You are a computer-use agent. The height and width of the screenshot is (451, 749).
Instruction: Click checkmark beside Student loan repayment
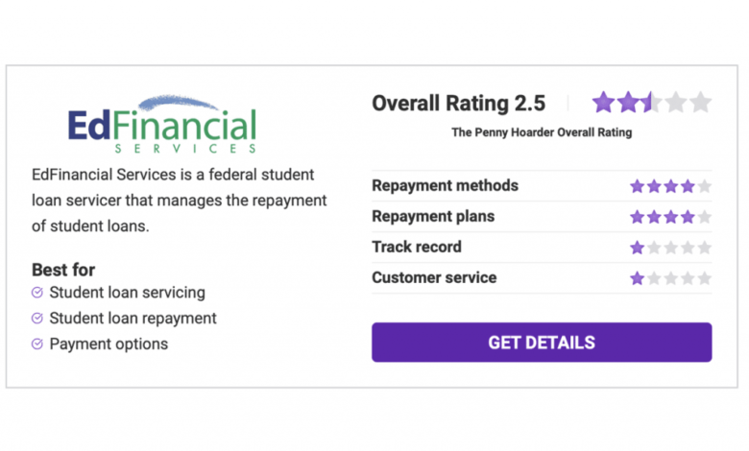click(37, 318)
